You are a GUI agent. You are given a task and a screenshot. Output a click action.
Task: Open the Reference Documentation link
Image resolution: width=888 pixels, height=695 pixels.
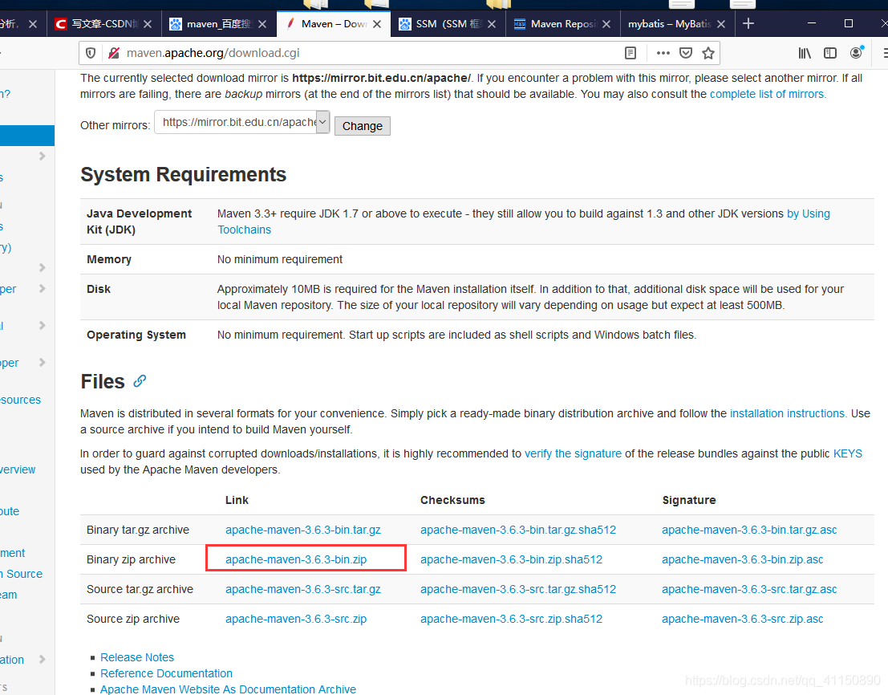pyautogui.click(x=167, y=673)
